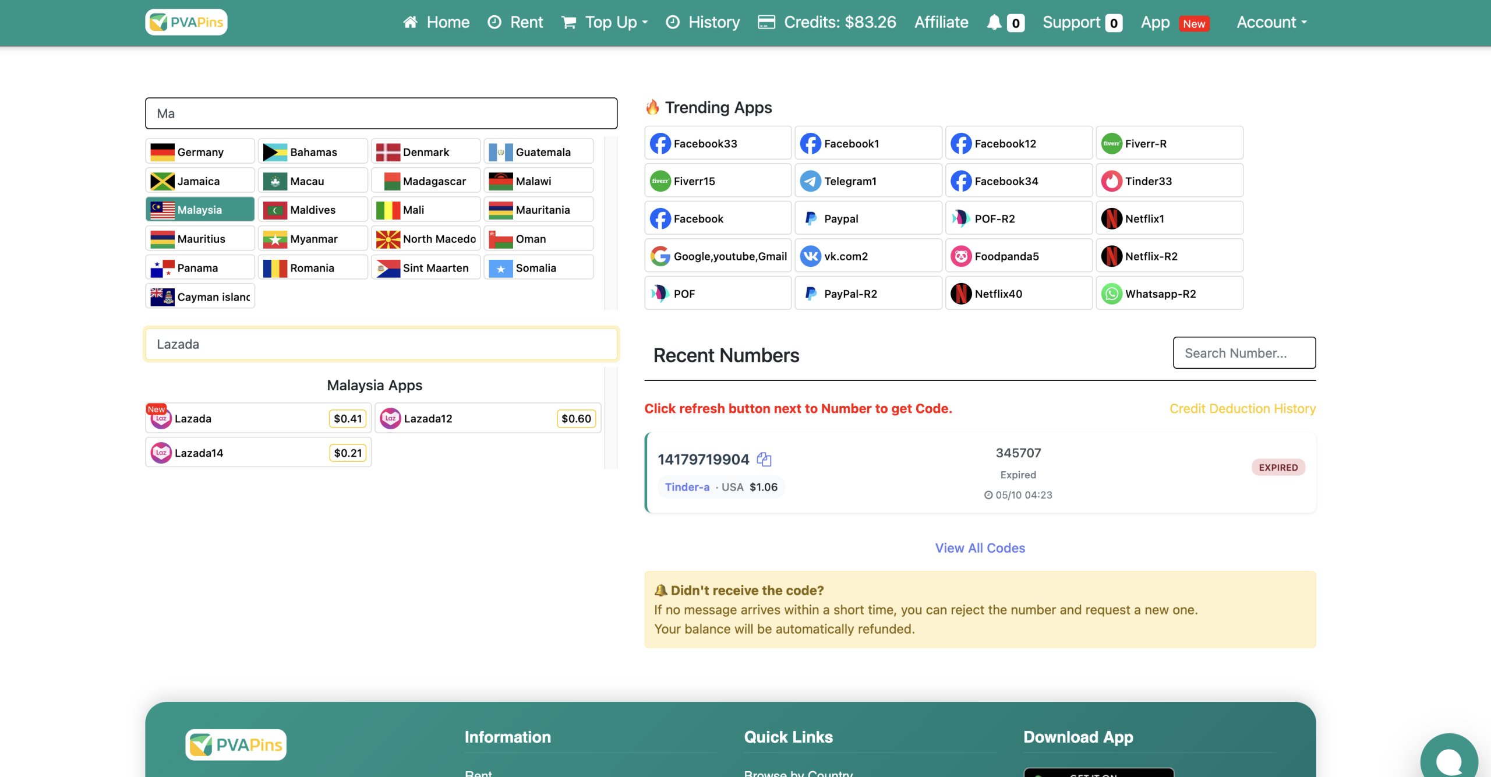
Task: Select the Foodpanda5 trending app
Action: [x=1018, y=256]
